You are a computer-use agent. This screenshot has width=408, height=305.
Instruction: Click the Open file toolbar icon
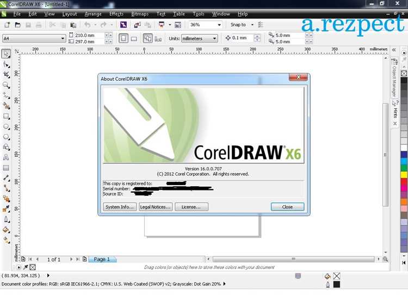coord(17,25)
